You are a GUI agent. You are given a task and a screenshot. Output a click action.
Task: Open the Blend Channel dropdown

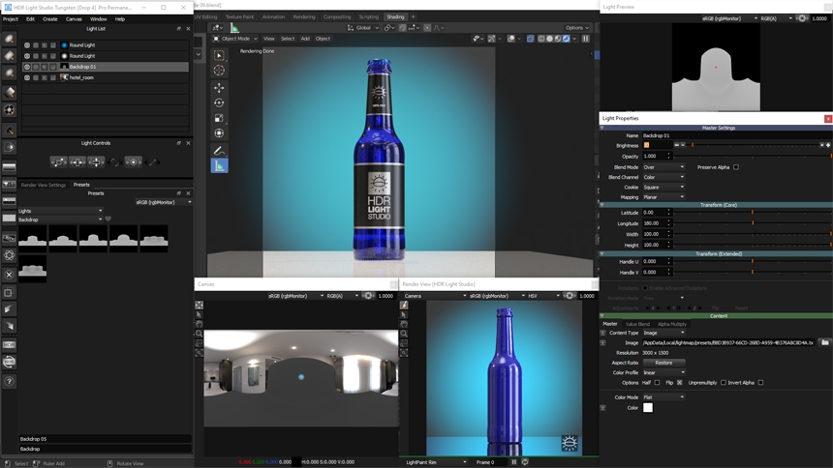(x=663, y=177)
